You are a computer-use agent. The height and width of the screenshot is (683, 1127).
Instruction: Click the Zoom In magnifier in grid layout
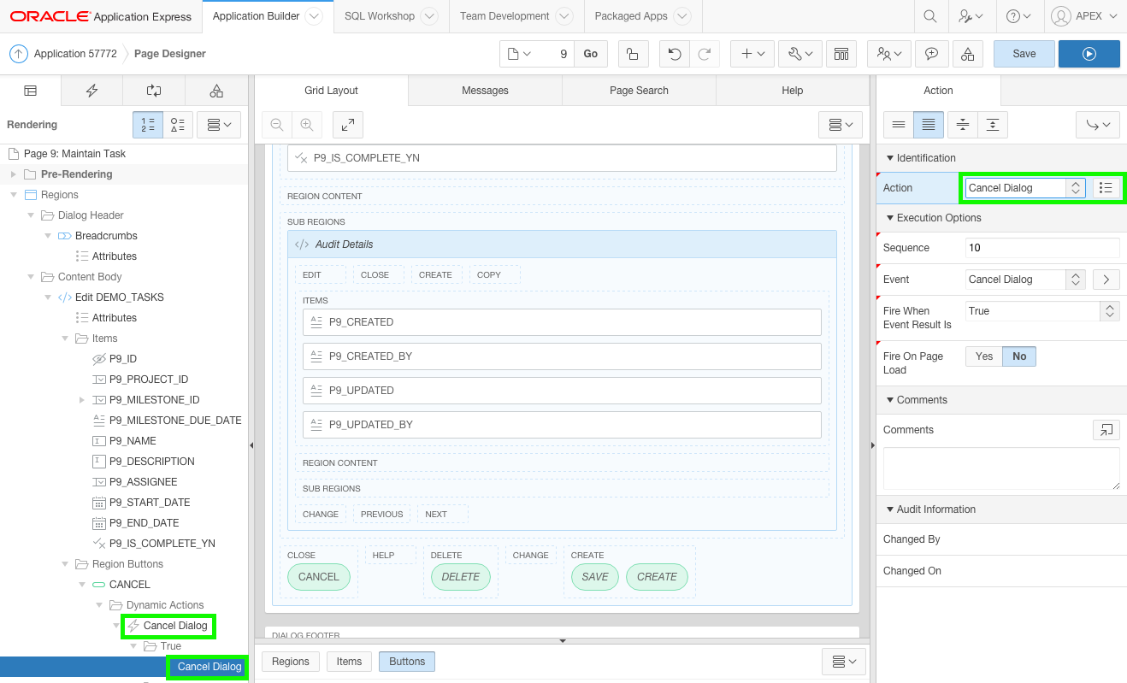(x=306, y=125)
